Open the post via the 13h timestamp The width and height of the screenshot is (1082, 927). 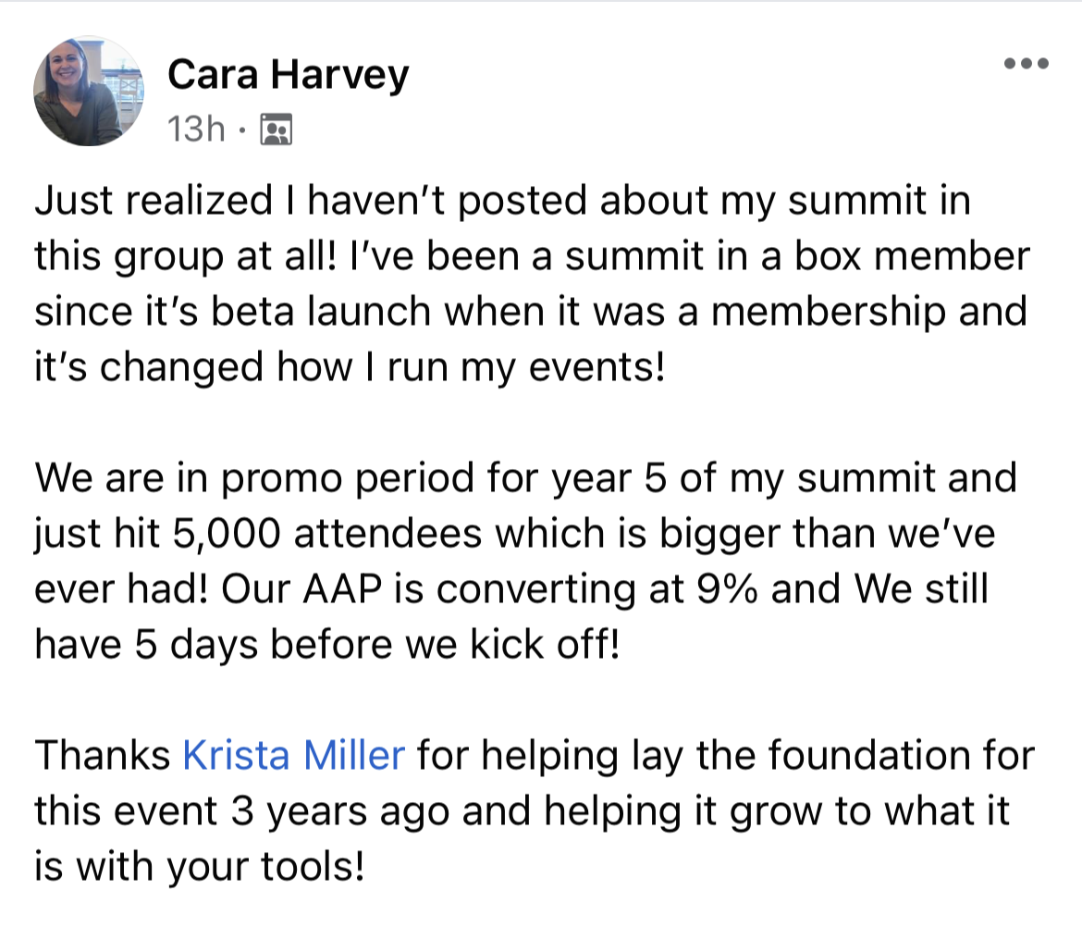[196, 130]
